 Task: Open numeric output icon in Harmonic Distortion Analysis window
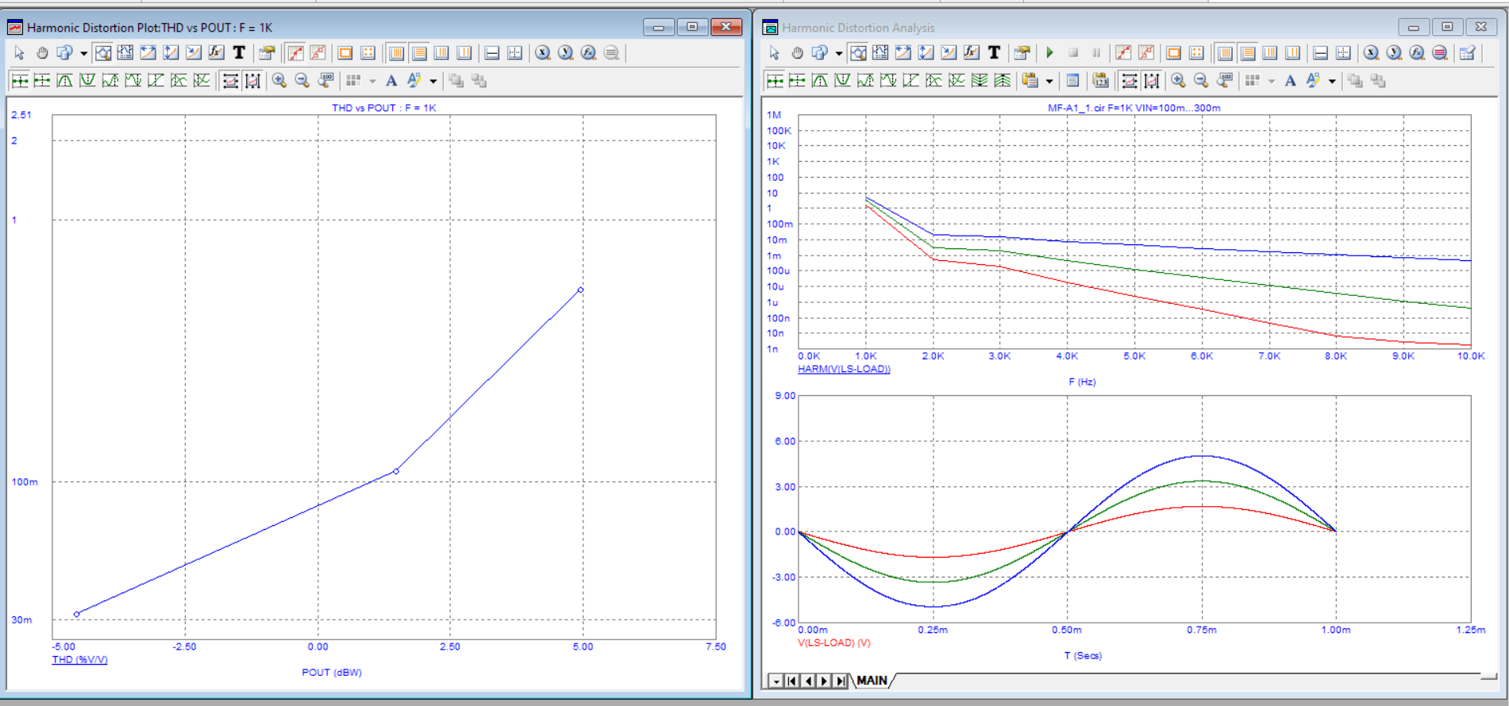(x=1072, y=80)
